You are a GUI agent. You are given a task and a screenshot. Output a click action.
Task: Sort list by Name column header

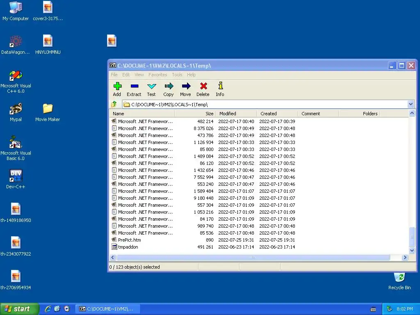(142, 114)
